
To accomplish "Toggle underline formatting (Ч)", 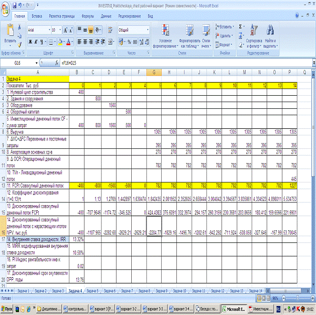I will click(x=44, y=42).
